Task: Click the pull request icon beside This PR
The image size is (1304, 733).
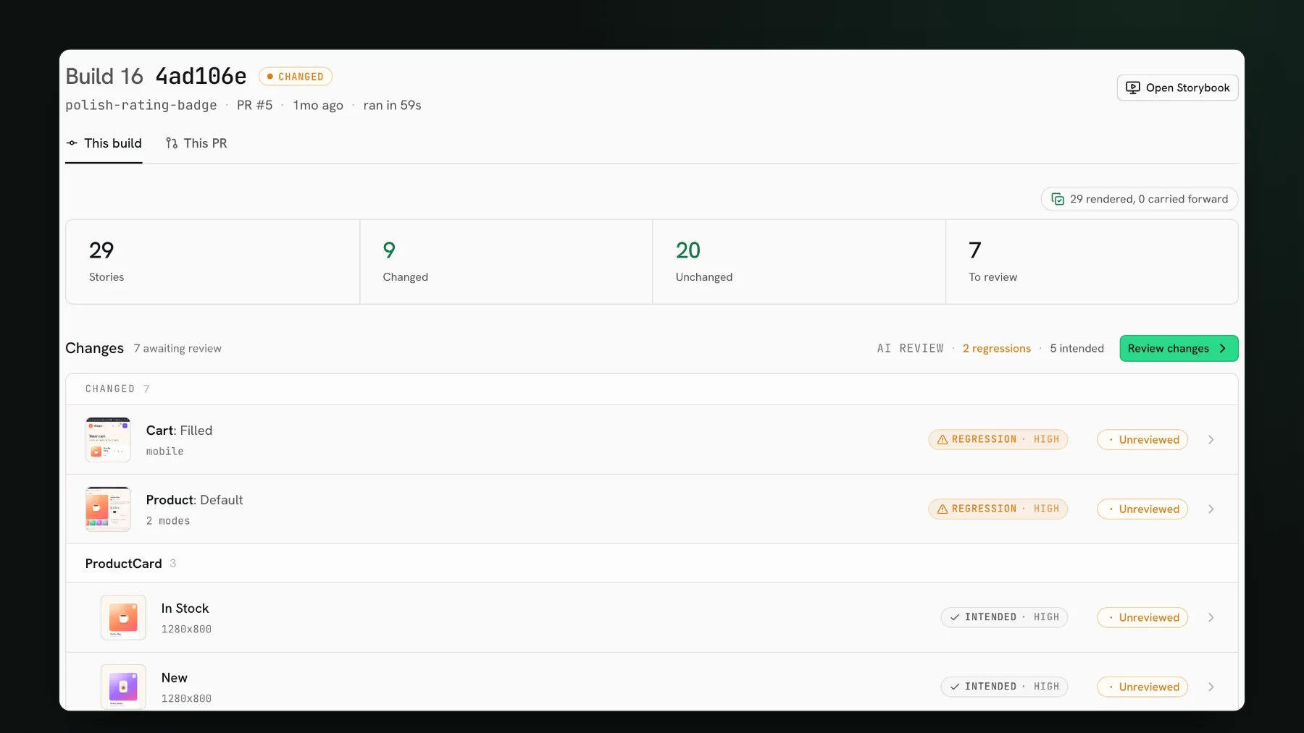Action: click(172, 143)
